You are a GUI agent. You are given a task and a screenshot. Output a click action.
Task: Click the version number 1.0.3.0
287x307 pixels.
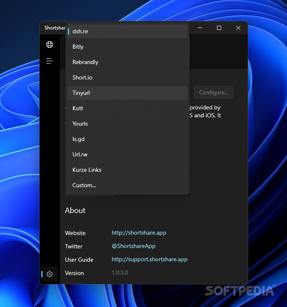click(x=120, y=272)
